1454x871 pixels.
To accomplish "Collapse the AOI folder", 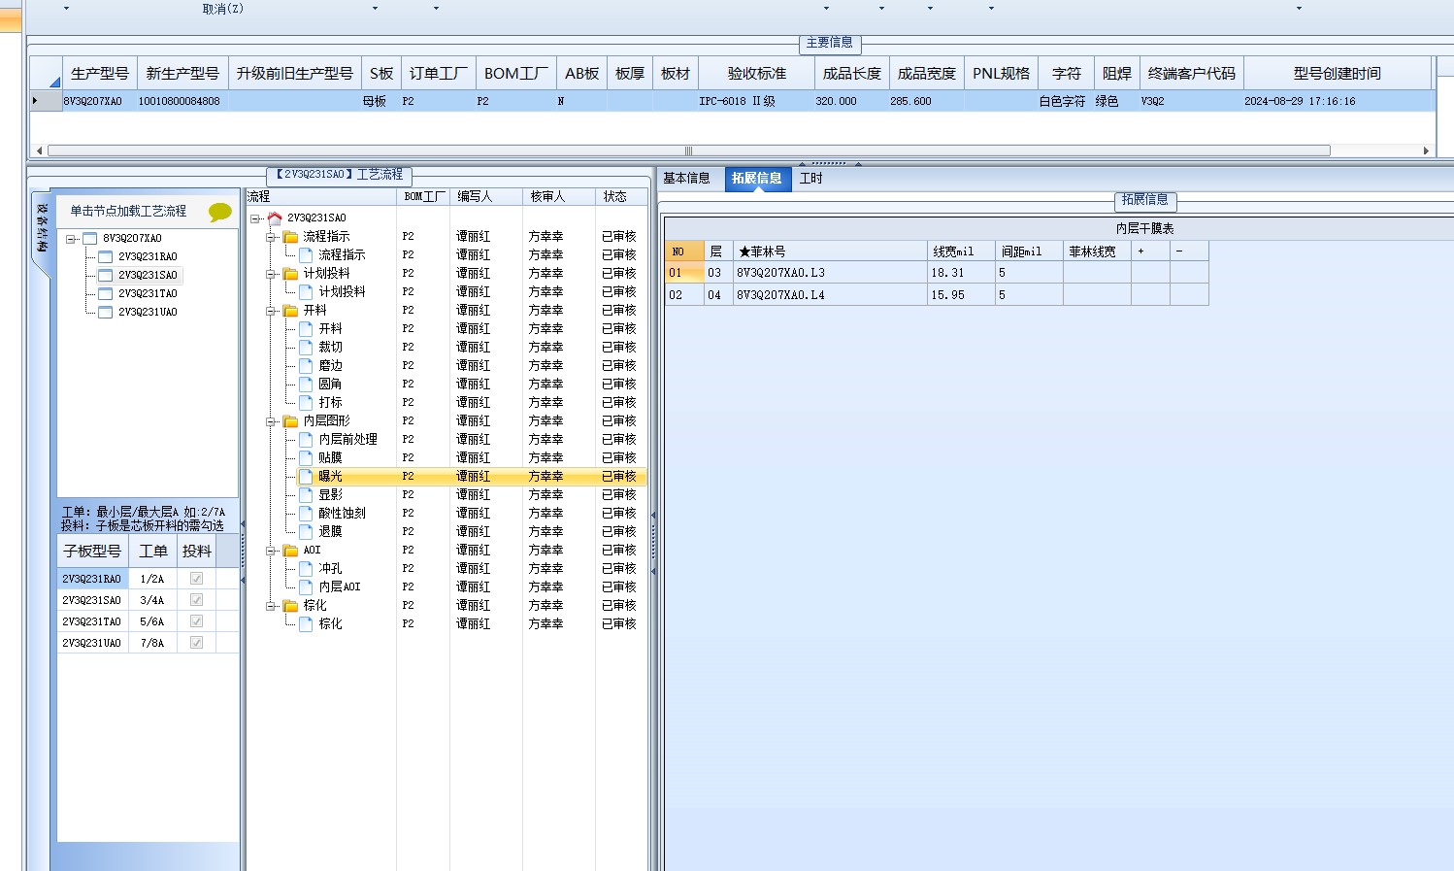I will [x=271, y=551].
